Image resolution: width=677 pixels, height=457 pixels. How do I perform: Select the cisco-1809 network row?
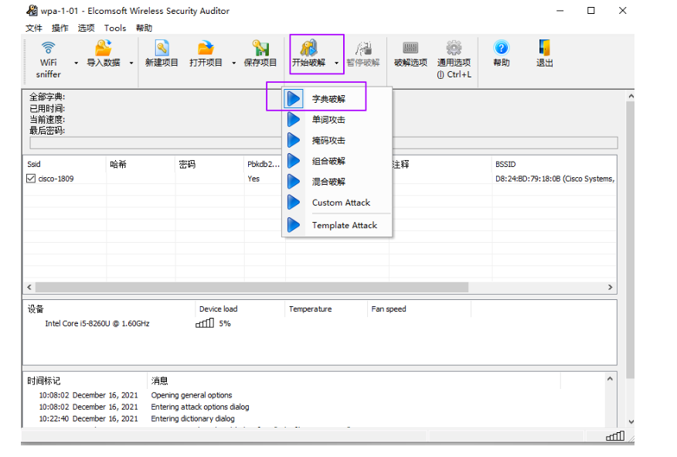tap(320, 179)
